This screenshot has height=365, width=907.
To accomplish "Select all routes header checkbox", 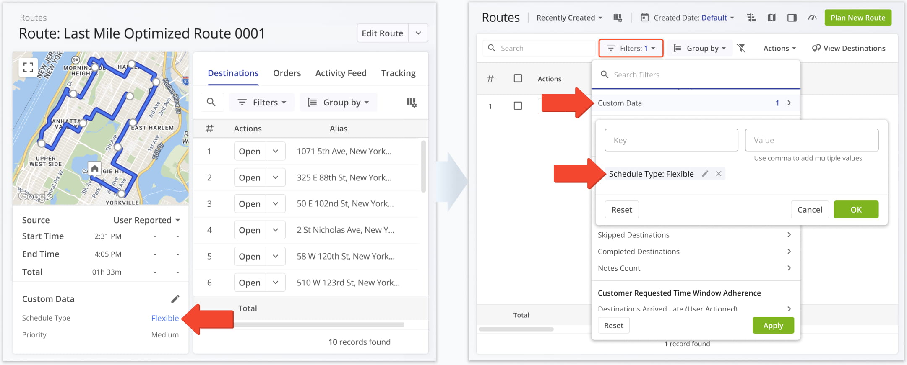I will coord(518,78).
